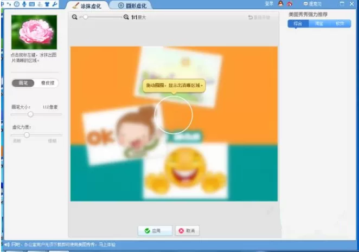Screen dimensions: 359x252
Task: Click the zoom out magnifier icon
Action: 75,17
